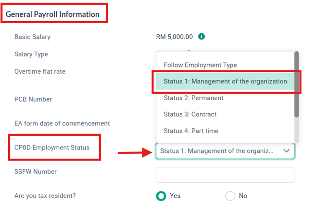Click the PCB Number label

click(33, 99)
